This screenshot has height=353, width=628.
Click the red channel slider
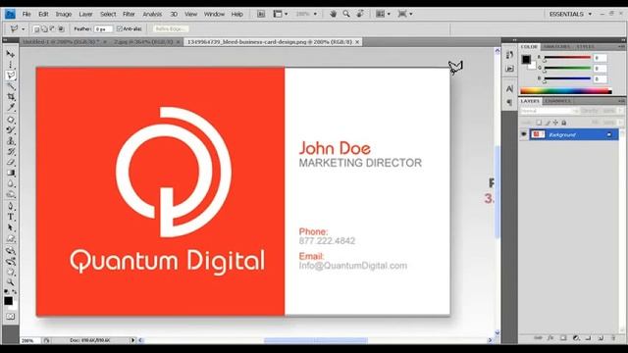point(567,58)
